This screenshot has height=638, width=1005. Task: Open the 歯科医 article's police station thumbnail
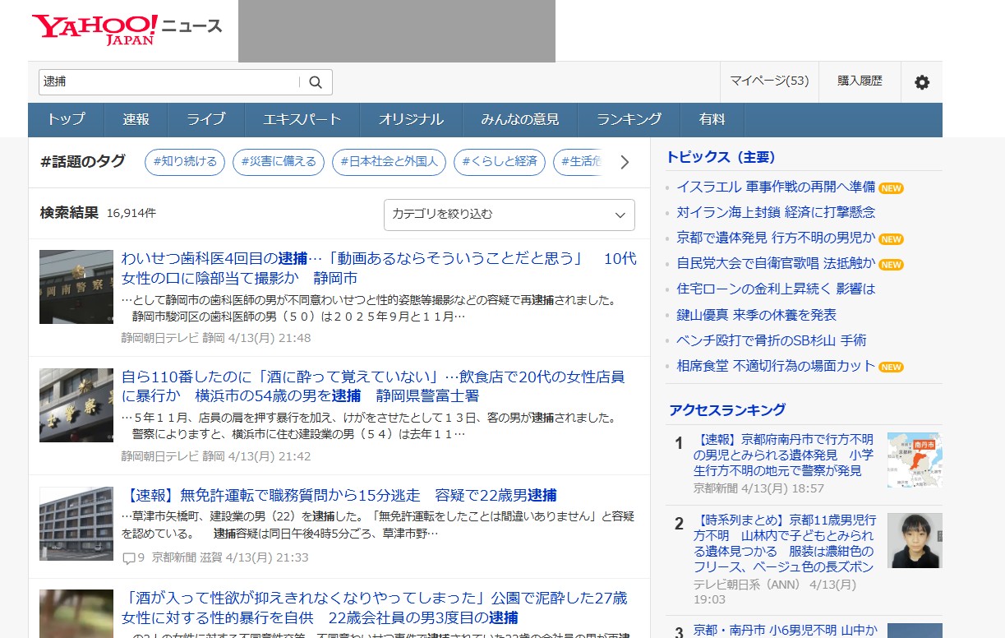click(x=76, y=287)
